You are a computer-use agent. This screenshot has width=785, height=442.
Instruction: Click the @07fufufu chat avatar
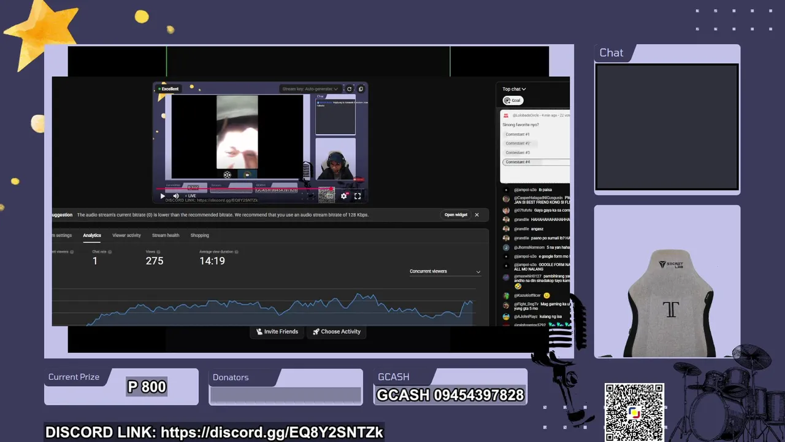click(x=506, y=211)
